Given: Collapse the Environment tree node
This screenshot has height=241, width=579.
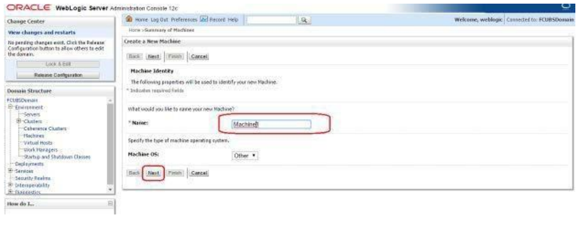Looking at the screenshot, I should click(11, 107).
